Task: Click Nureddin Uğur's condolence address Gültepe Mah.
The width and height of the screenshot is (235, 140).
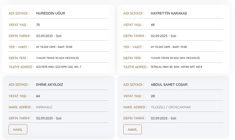Action: tap(59, 67)
